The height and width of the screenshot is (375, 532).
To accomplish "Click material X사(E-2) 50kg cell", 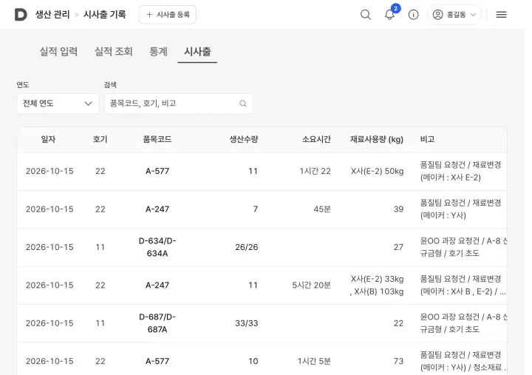I will tap(378, 171).
